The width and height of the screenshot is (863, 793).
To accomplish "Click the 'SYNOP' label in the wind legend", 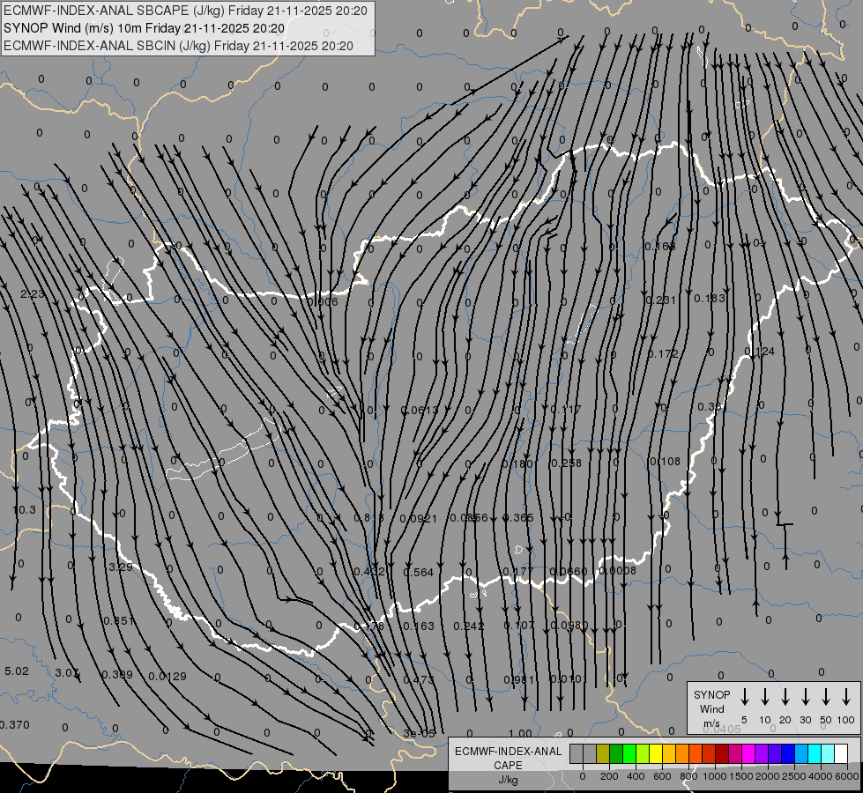I will [711, 694].
